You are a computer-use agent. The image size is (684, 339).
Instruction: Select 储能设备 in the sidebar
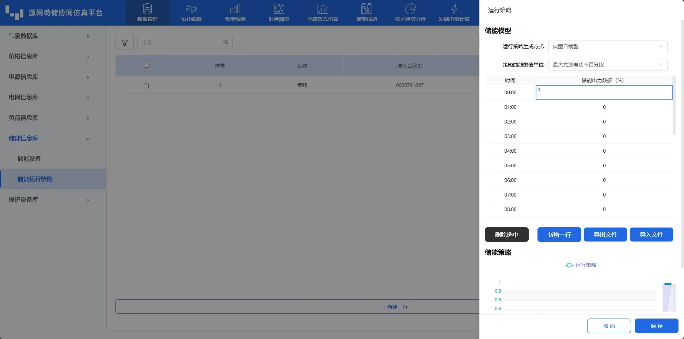coord(29,159)
